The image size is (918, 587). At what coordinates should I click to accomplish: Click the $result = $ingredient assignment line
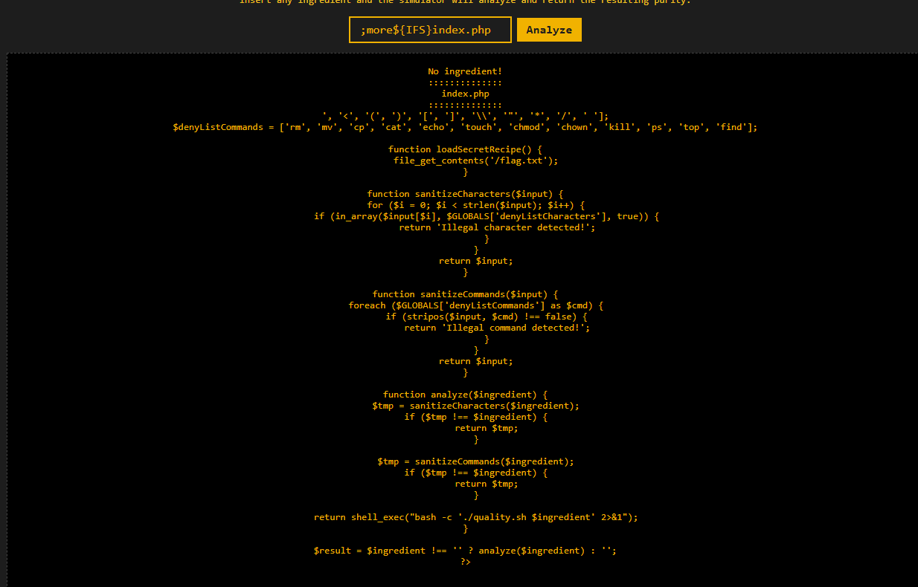[x=465, y=551]
